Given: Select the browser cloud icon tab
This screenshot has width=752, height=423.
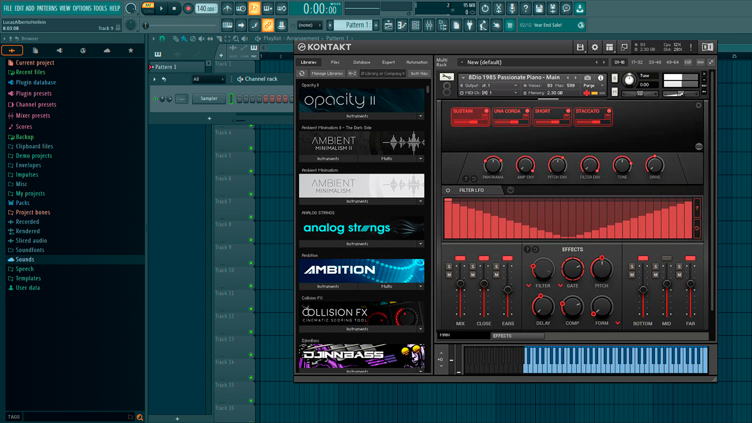Looking at the screenshot, I should [x=107, y=51].
